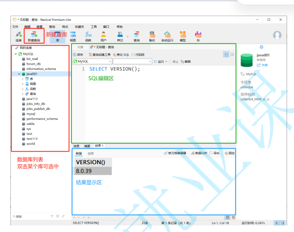Open the User toolbar icon

103,36
